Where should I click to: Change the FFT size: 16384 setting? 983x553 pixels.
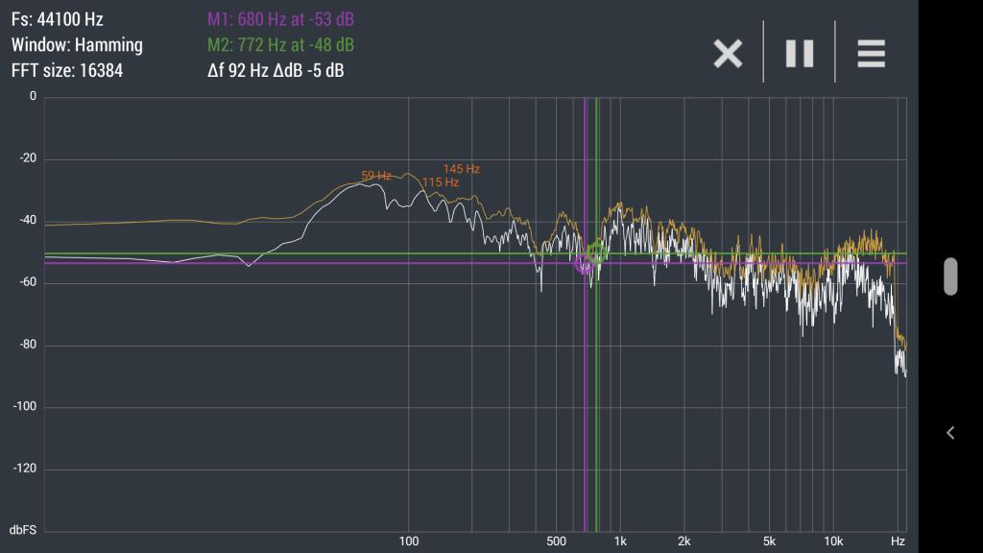(67, 70)
